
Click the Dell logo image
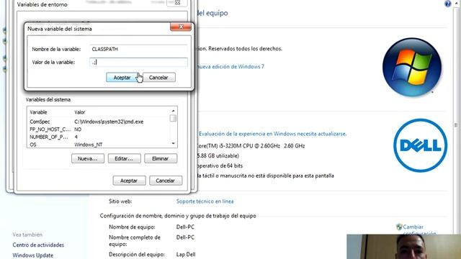pos(421,145)
